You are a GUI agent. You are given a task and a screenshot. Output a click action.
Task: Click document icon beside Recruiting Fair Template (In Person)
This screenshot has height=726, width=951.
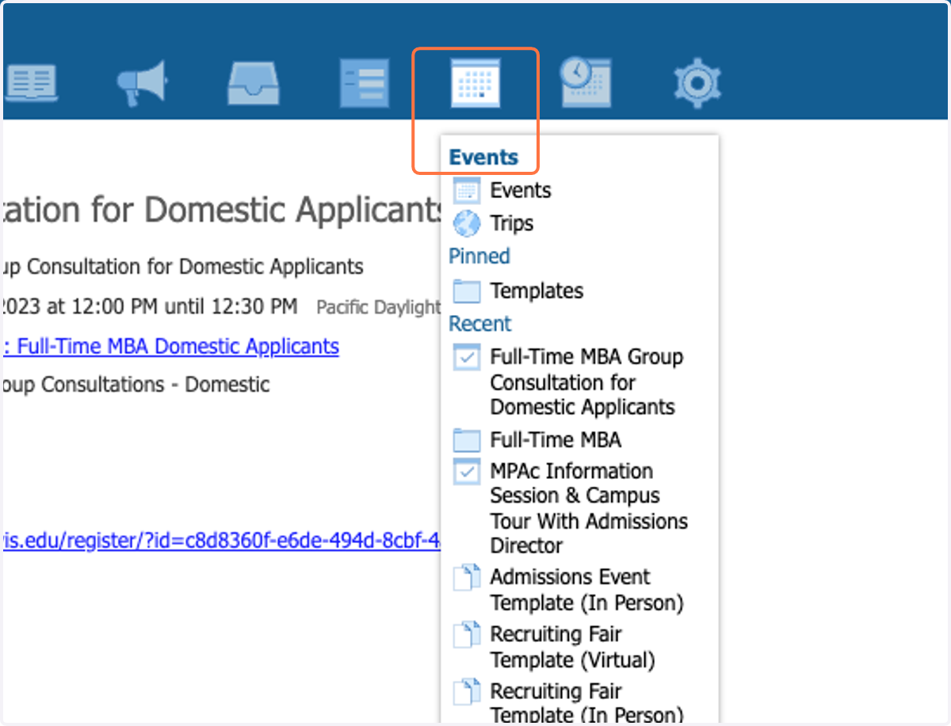click(x=467, y=692)
